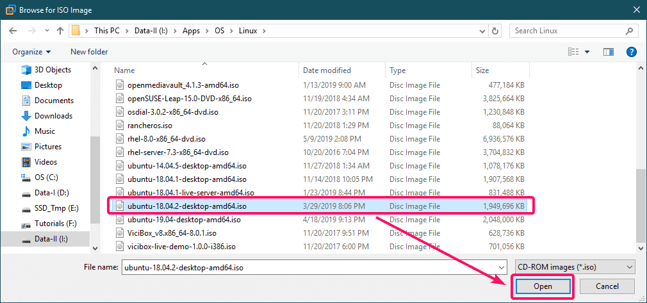Click disc icon of ubuntu-19.04-desktop-amd64.iso
The width and height of the screenshot is (647, 303).
click(x=120, y=220)
